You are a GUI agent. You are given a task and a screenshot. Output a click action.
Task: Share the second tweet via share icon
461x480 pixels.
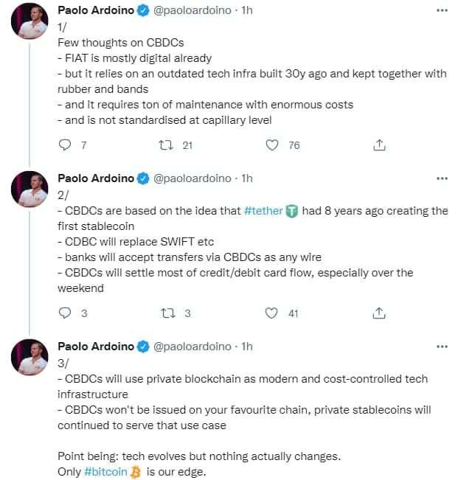(379, 313)
